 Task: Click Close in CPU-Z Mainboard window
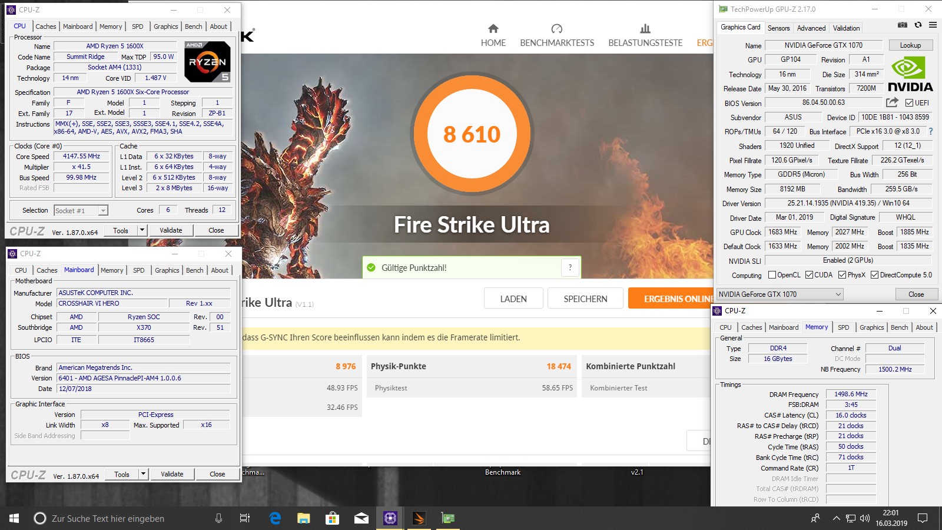pyautogui.click(x=217, y=474)
